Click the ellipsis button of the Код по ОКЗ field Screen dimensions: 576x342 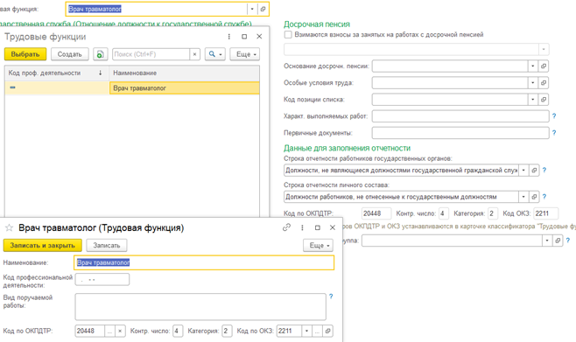(x=317, y=331)
